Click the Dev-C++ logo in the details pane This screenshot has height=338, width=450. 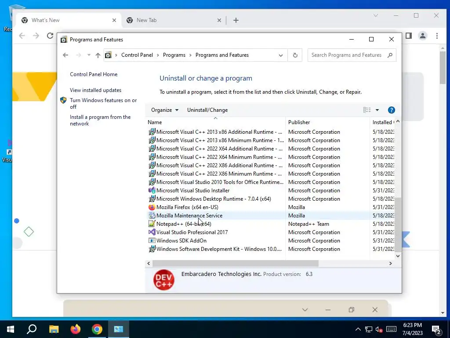(x=163, y=279)
